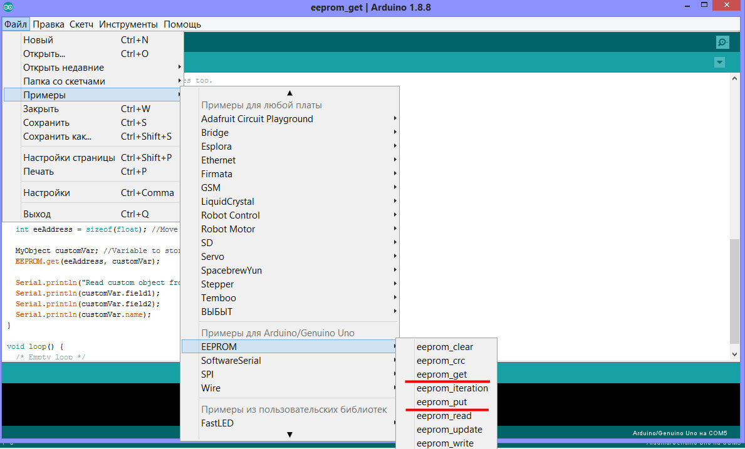
Task: Open the Инструменты menu
Action: click(x=128, y=24)
